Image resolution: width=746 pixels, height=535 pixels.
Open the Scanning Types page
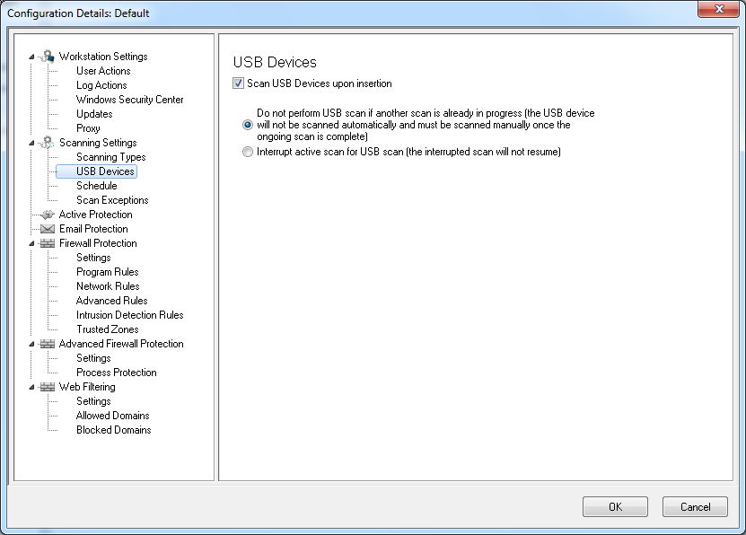coord(110,157)
